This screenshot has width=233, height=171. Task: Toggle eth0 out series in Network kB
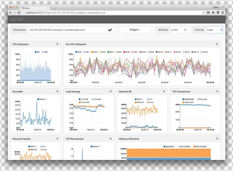tap(139, 102)
